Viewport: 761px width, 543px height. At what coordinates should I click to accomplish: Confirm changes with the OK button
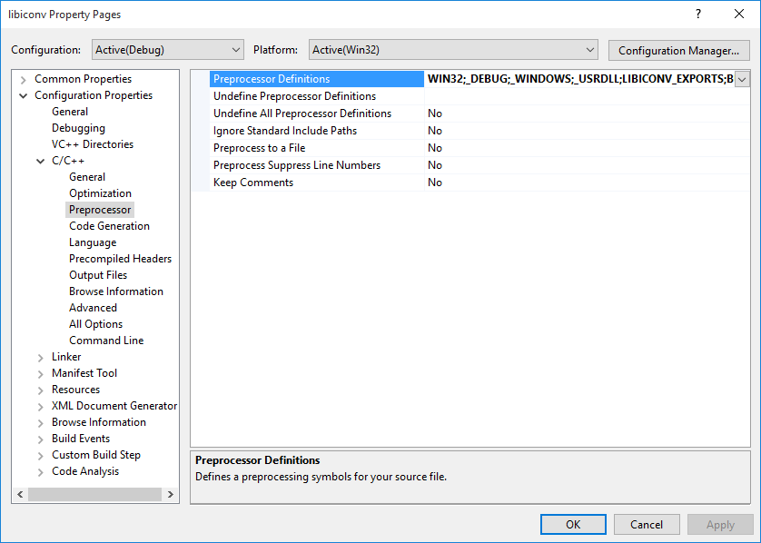pyautogui.click(x=573, y=525)
